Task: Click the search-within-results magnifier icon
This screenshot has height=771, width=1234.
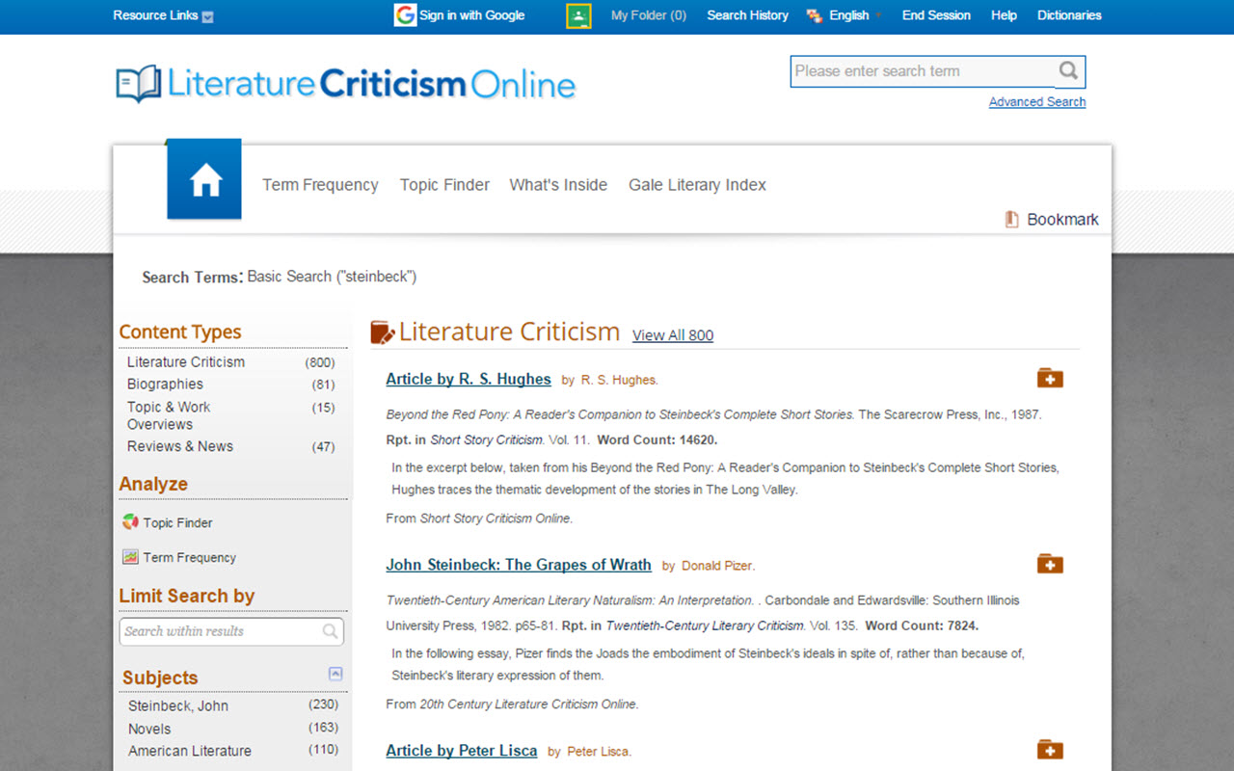Action: [330, 631]
